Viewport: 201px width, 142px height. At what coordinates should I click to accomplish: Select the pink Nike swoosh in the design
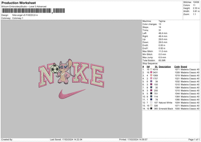72,94
